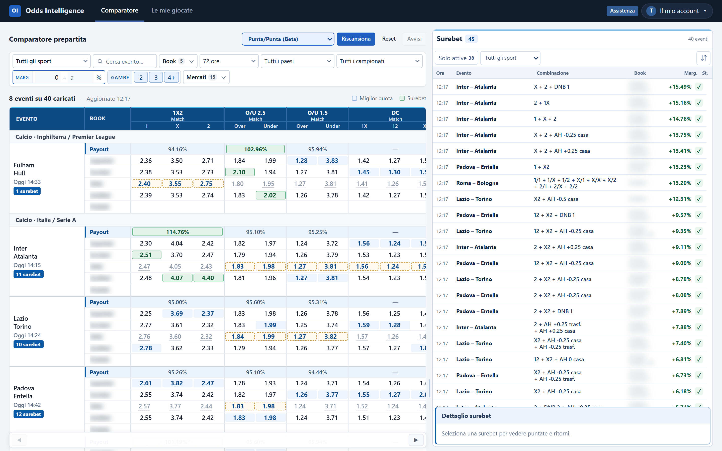Click the Riscansiona button
The image size is (722, 451).
click(x=356, y=39)
